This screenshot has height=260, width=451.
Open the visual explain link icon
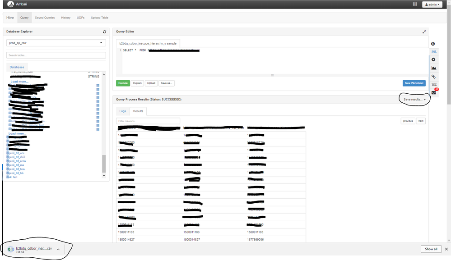tap(433, 77)
